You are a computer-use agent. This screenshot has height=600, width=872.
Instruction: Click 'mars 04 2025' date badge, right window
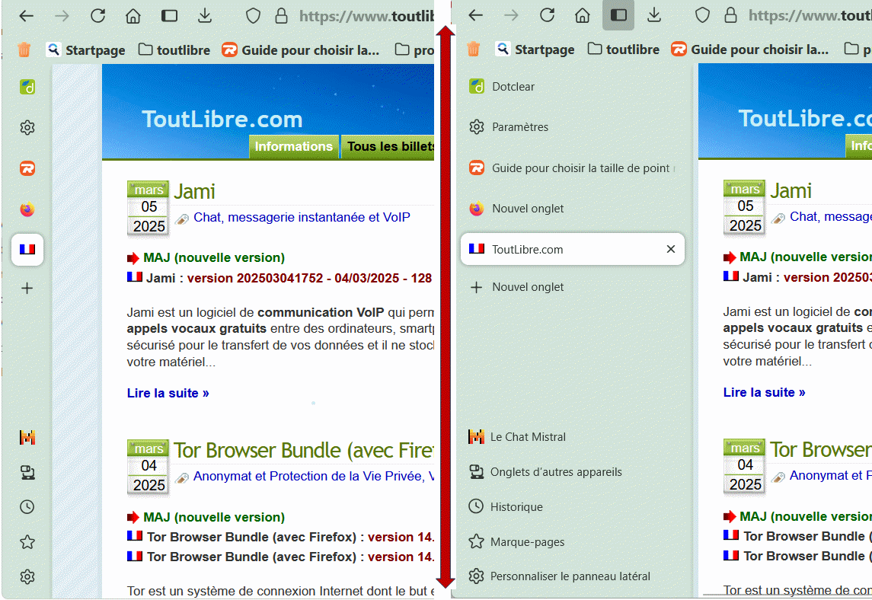point(745,467)
